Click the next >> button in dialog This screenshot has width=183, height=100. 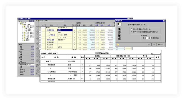click(x=154, y=44)
